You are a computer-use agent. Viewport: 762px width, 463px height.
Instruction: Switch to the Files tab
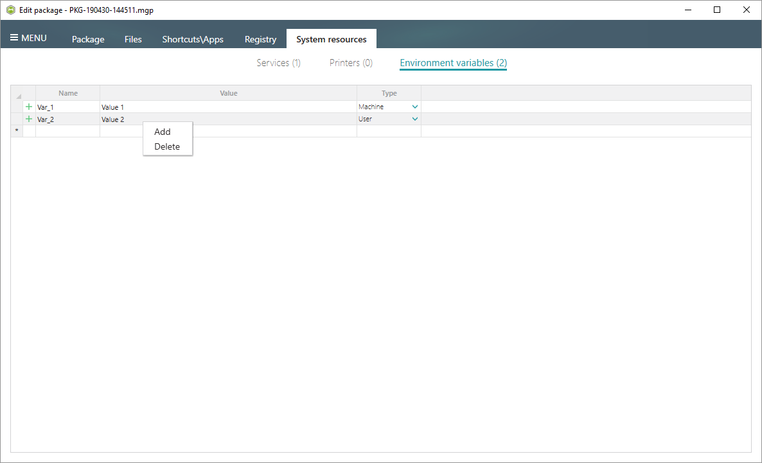[x=133, y=39]
